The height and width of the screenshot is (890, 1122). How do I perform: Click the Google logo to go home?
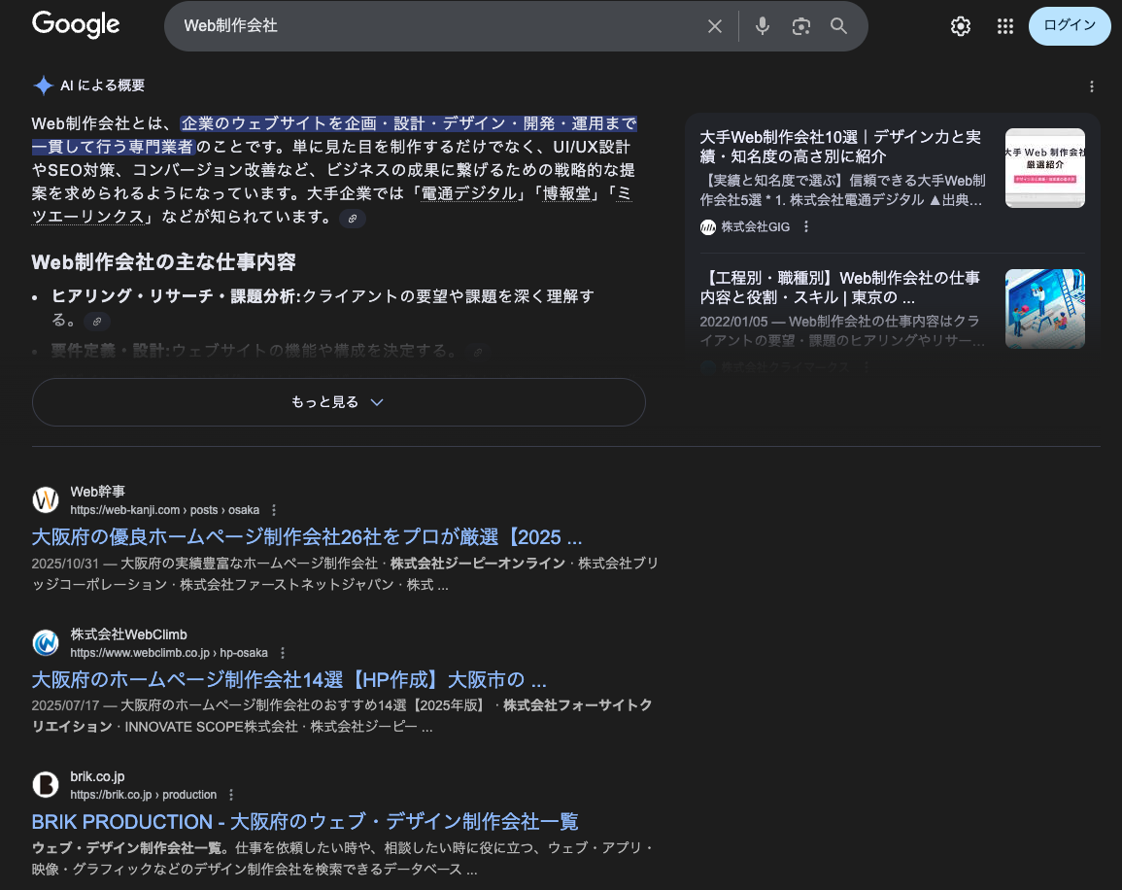click(75, 25)
